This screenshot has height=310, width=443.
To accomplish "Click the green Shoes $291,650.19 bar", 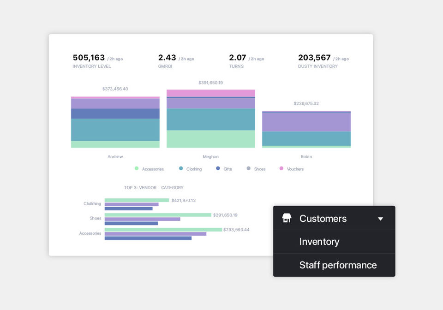I will [x=158, y=215].
